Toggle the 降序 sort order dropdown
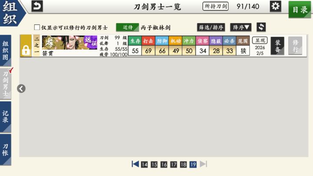This screenshot has width=313, height=176. [x=241, y=27]
